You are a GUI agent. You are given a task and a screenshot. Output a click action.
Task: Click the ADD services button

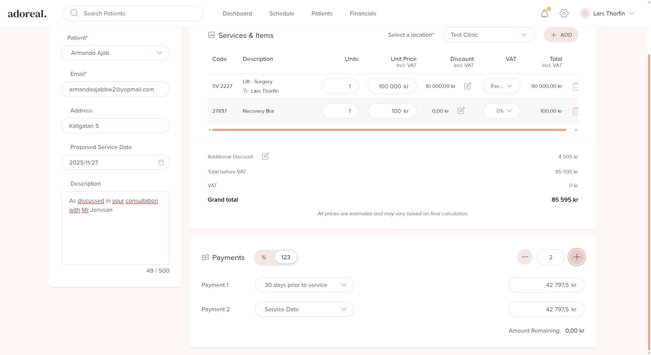561,35
